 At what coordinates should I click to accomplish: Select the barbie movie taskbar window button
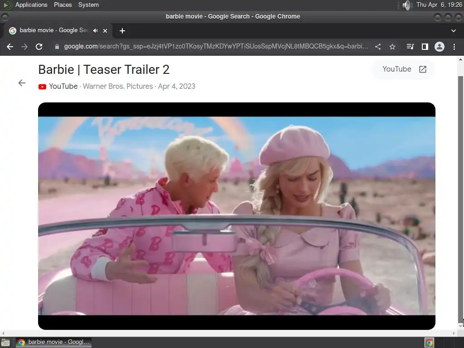coord(53,343)
